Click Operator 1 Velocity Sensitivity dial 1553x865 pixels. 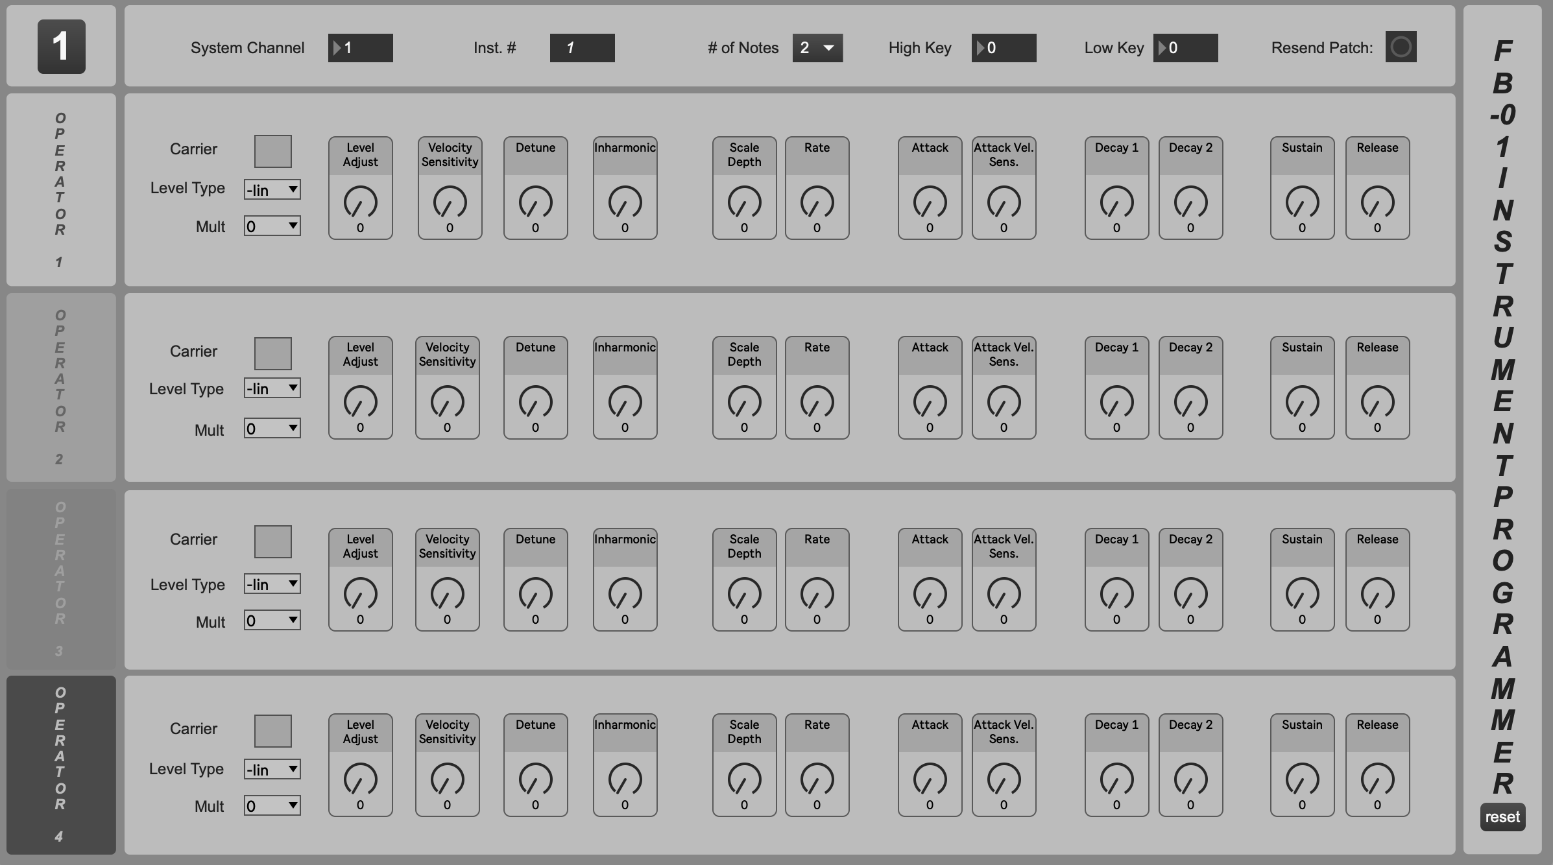coord(450,202)
